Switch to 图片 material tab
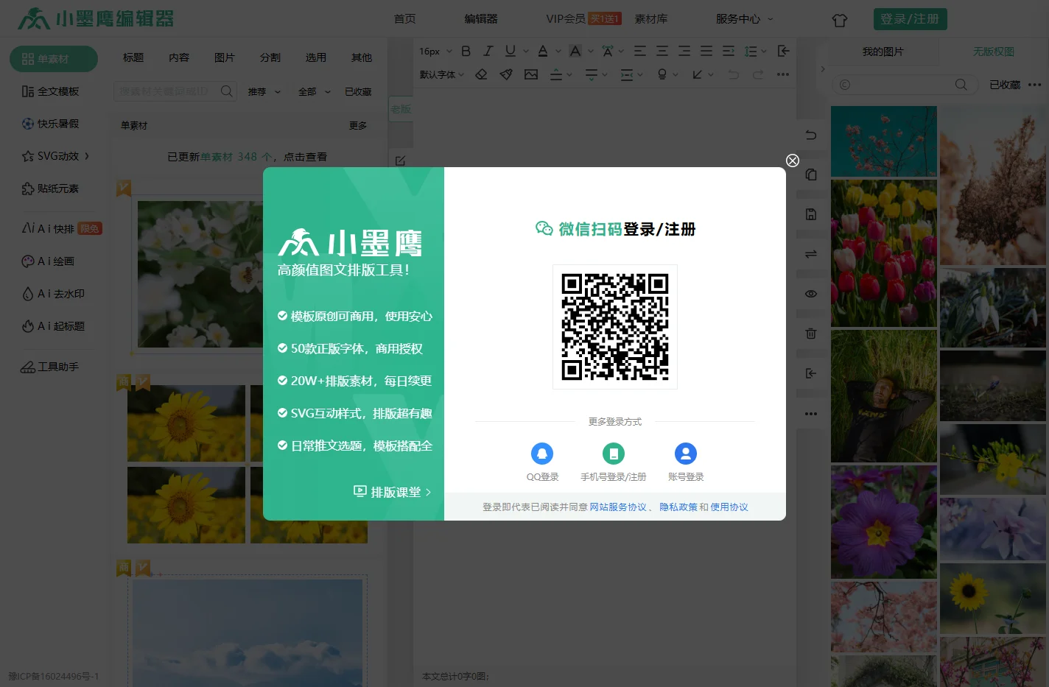 tap(225, 57)
